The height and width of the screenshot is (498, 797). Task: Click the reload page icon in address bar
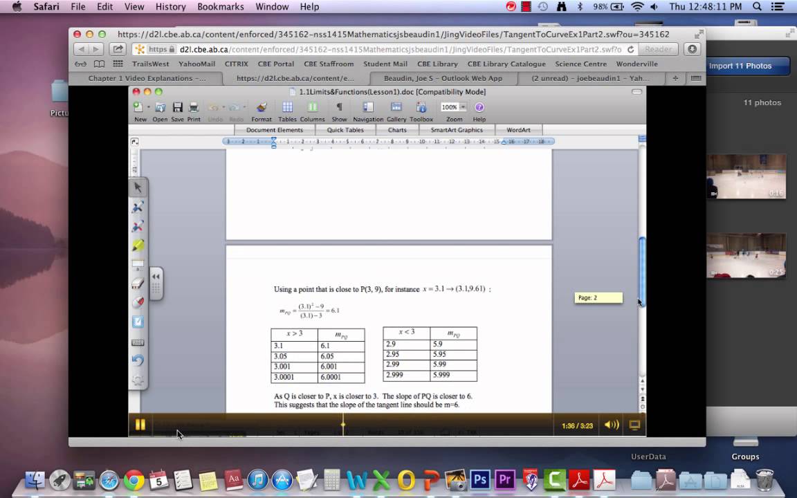point(631,49)
